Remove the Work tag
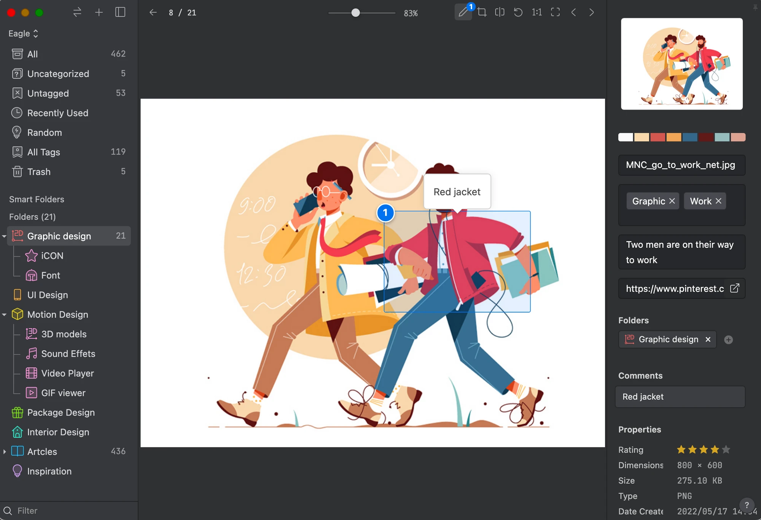 click(x=718, y=201)
